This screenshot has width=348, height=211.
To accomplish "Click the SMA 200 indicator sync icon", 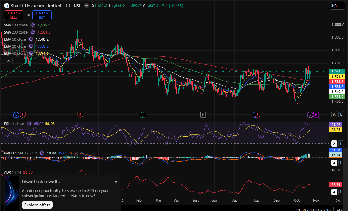I will pos(33,32).
